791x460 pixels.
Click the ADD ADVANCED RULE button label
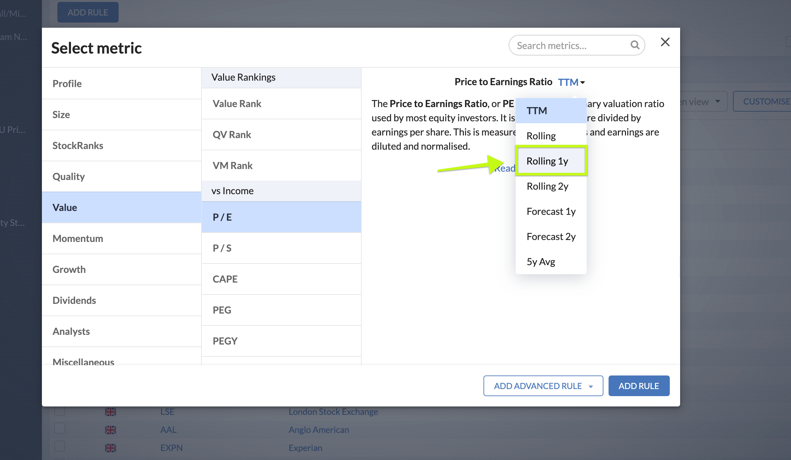click(538, 386)
